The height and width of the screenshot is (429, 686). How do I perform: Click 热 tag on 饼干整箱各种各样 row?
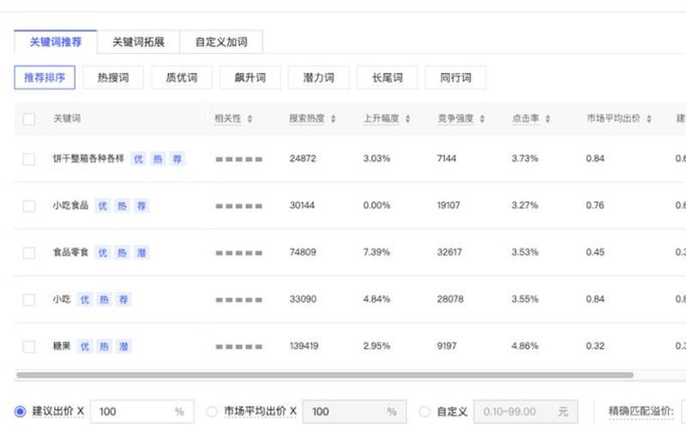point(158,159)
